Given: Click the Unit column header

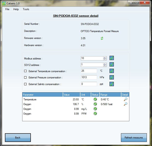Looking at the screenshot, I should click(86, 95).
